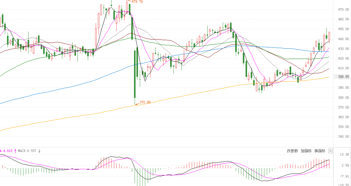Click the 340.00 label on the price axis
The image size is (351, 186).
coord(343,137)
